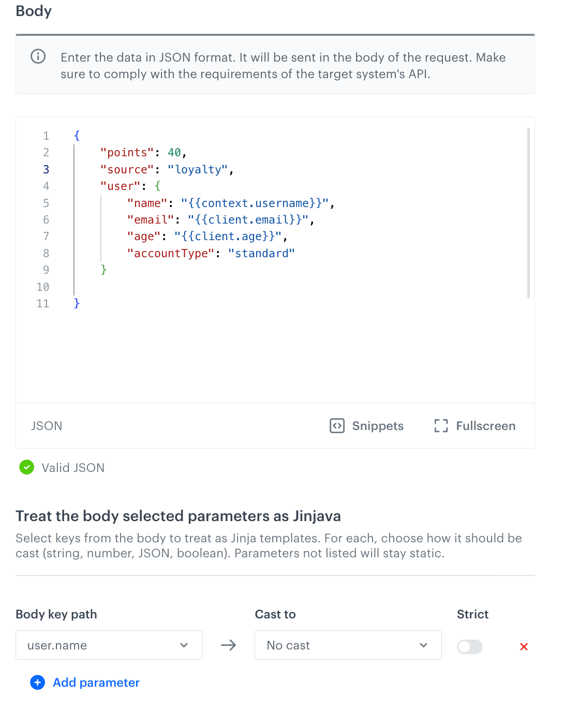This screenshot has height=710, width=564.
Task: Click the No cast dropdown chevron
Action: 423,645
